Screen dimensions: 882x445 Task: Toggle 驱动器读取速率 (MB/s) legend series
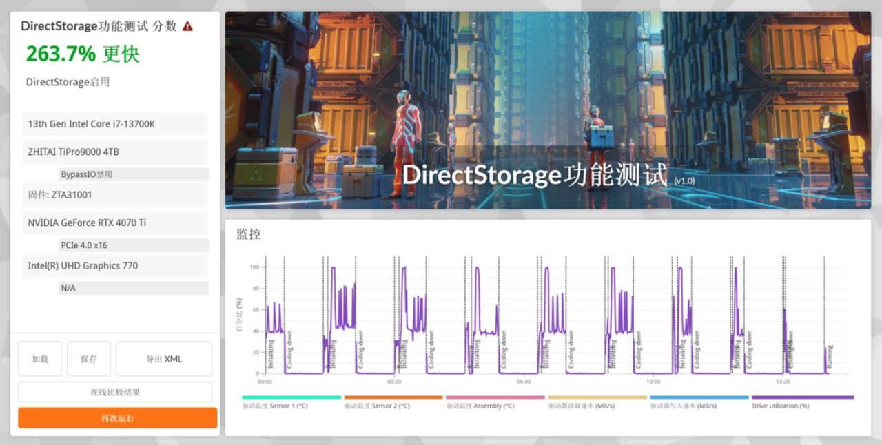pos(597,402)
